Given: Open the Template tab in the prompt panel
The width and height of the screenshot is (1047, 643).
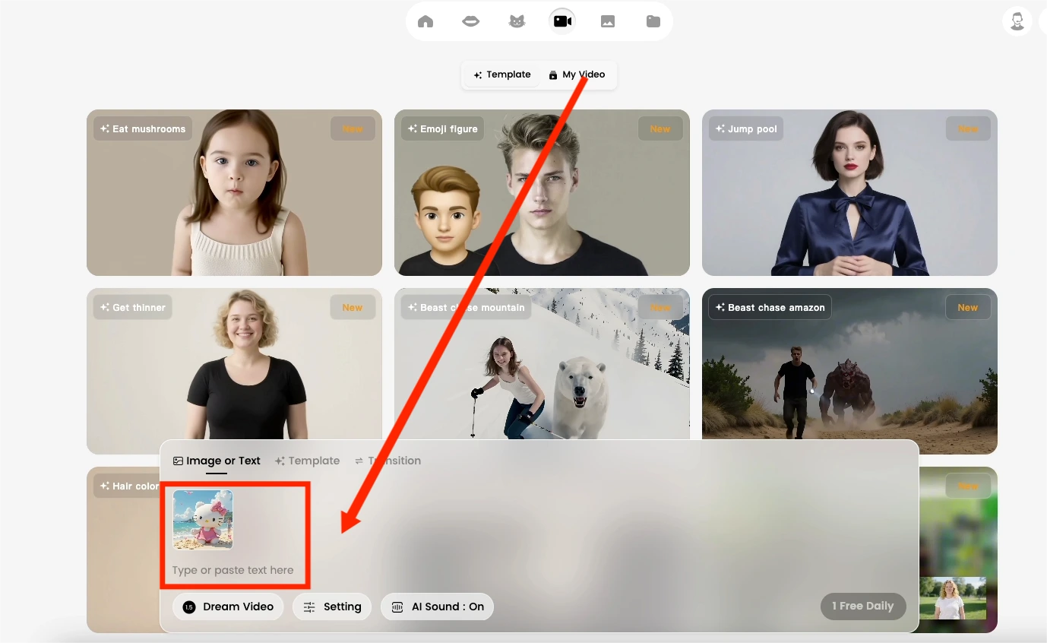Looking at the screenshot, I should (307, 461).
